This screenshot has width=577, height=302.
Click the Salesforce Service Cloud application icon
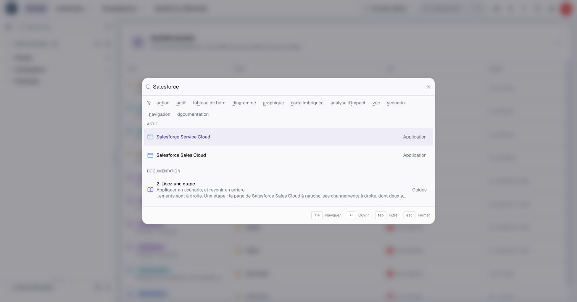click(x=150, y=137)
